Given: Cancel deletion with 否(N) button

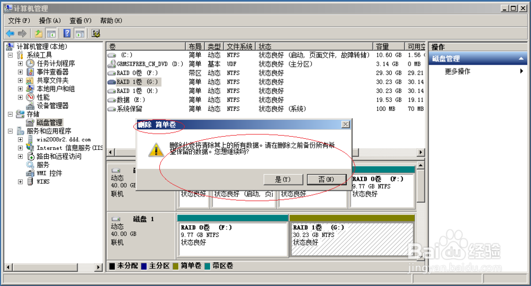Looking at the screenshot, I should (x=327, y=180).
